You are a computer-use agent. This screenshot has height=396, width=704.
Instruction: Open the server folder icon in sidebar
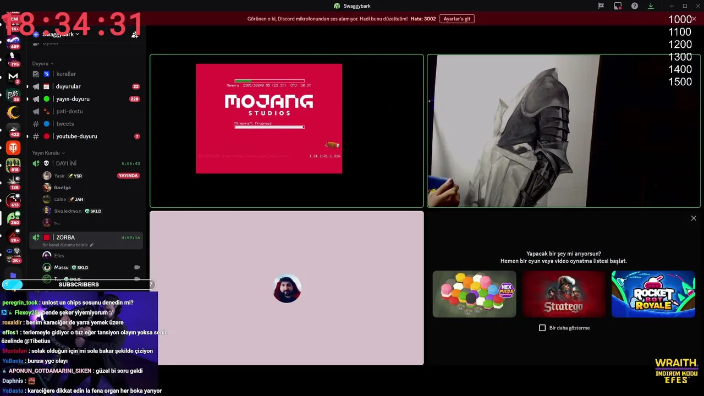coord(13,275)
